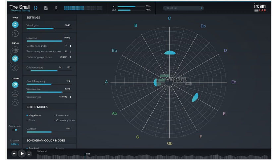Toggle loop playback
The width and height of the screenshot is (277, 160).
[29, 154]
